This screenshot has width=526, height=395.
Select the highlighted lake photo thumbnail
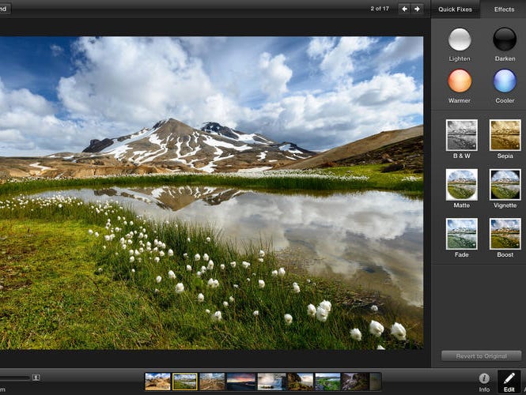coord(184,382)
